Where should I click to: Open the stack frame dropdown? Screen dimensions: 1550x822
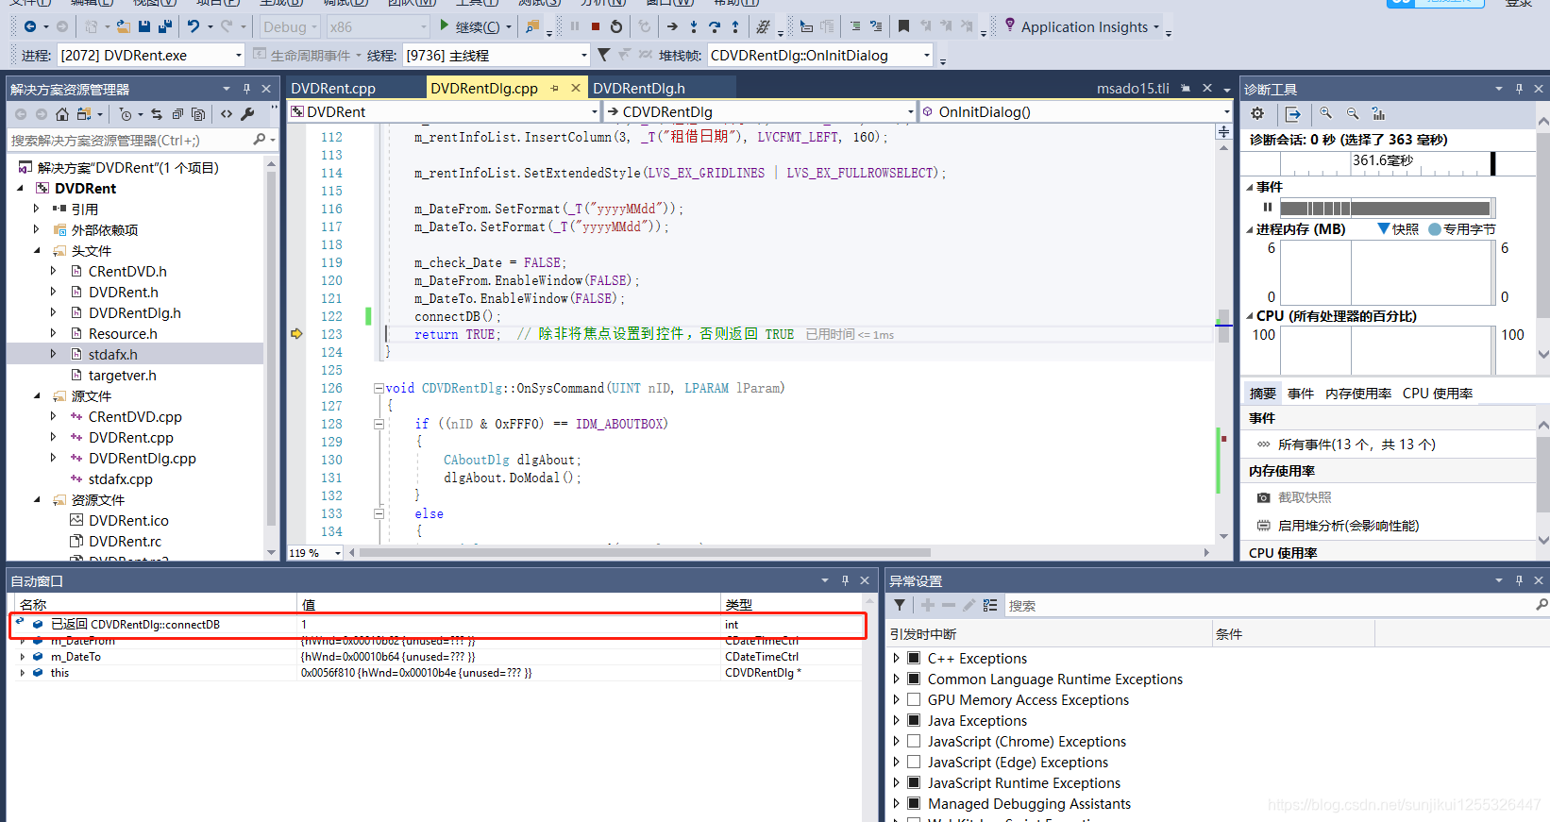pos(820,55)
